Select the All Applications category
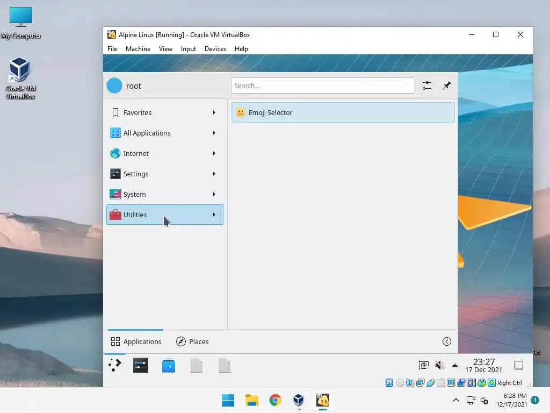This screenshot has width=550, height=413. (164, 133)
